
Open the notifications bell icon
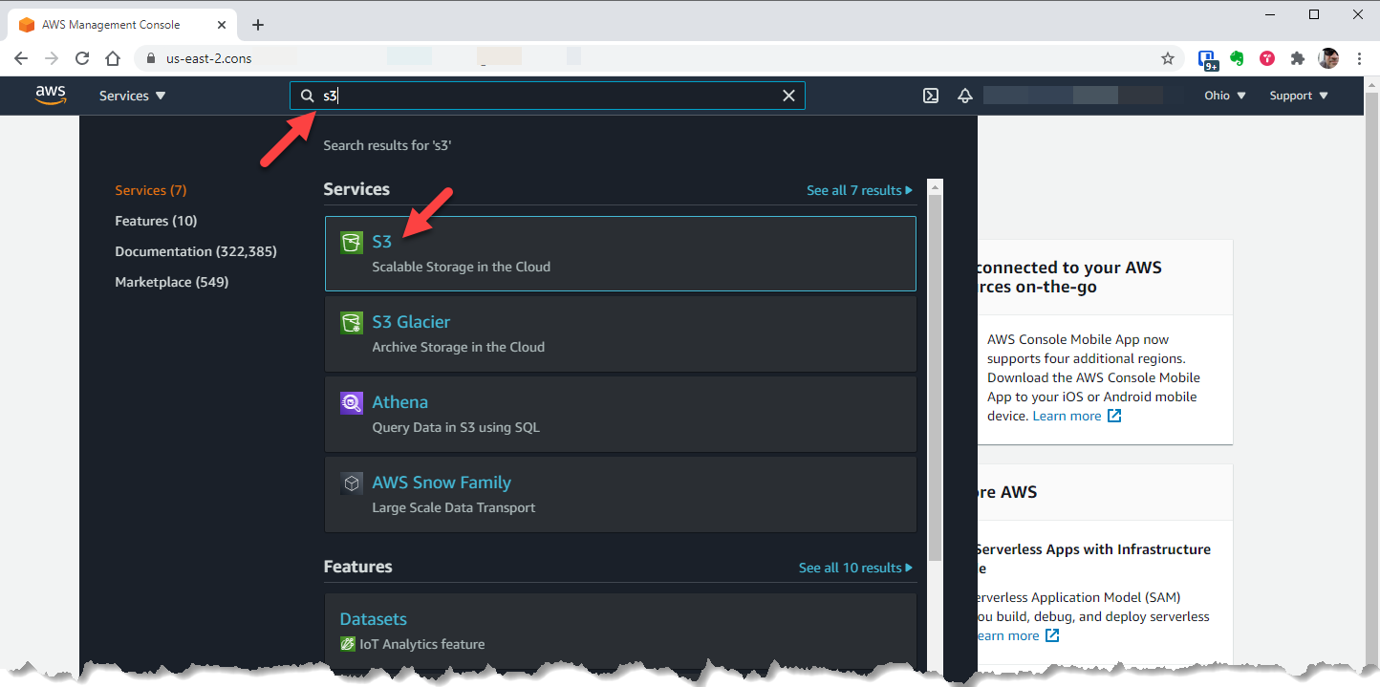[x=964, y=96]
